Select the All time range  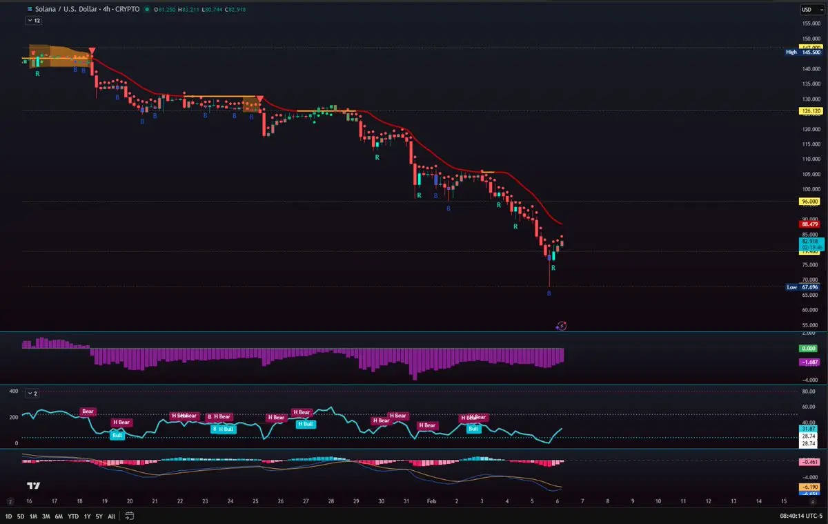(x=112, y=516)
